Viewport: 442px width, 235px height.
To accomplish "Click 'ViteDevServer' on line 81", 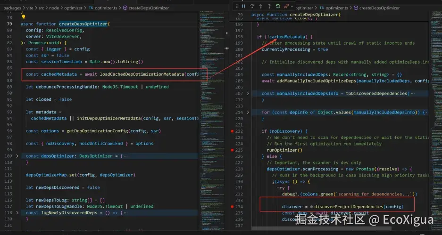I will pos(63,36).
